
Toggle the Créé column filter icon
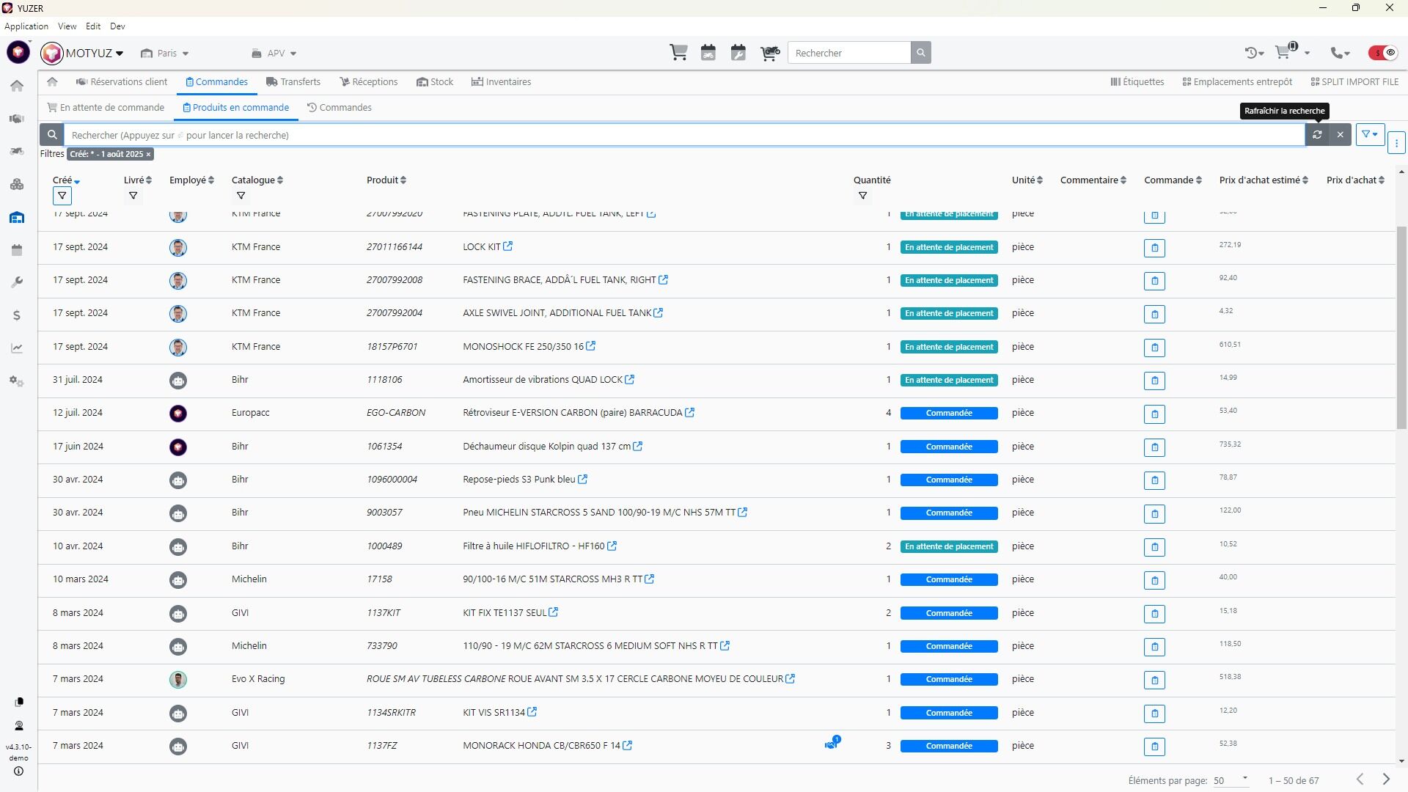(x=62, y=196)
